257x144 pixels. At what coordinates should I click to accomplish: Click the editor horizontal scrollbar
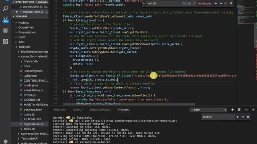pyautogui.click(x=129, y=104)
